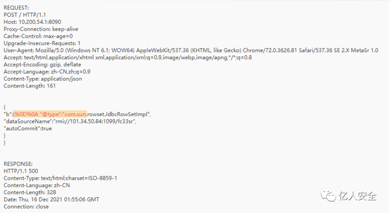Image resolution: width=389 pixels, height=213 pixels.
Task: Click the Accept-Encoding gzip, deflate line
Action: pyautogui.click(x=42, y=65)
